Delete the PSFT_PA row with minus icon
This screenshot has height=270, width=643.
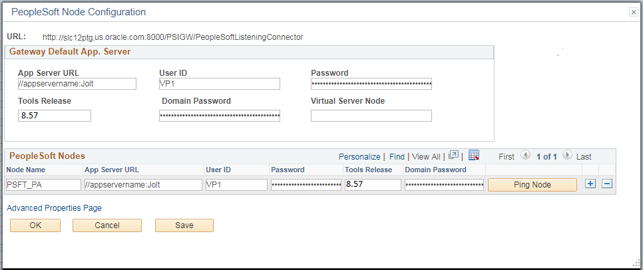point(607,184)
